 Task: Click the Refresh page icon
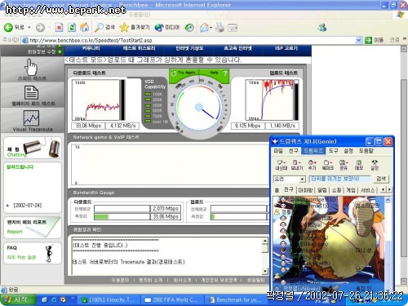[x=72, y=27]
